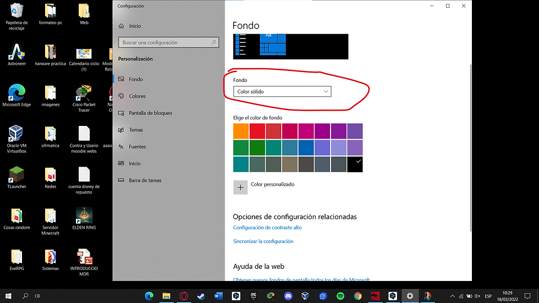This screenshot has width=539, height=303.
Task: Open the Fondo dropdown set to Color sólido
Action: click(282, 92)
